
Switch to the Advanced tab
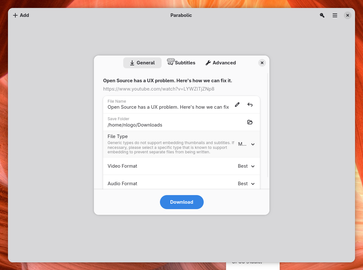tap(221, 63)
